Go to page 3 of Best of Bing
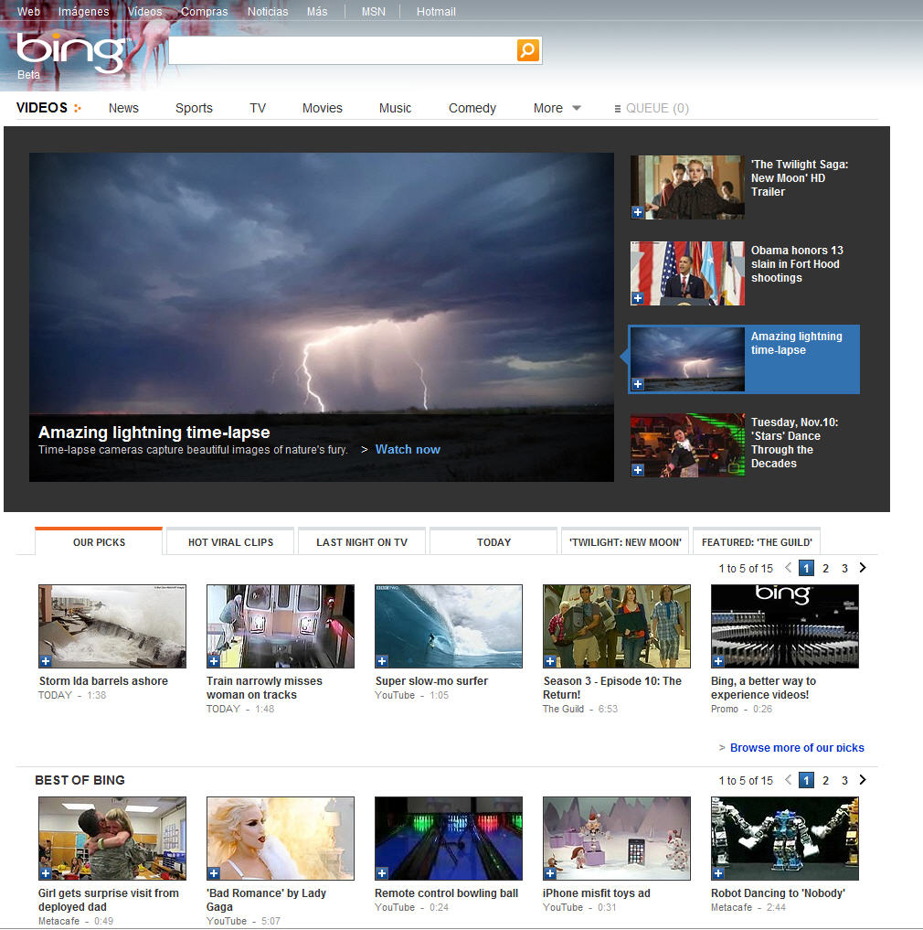Image resolution: width=923 pixels, height=930 pixels. click(x=844, y=781)
